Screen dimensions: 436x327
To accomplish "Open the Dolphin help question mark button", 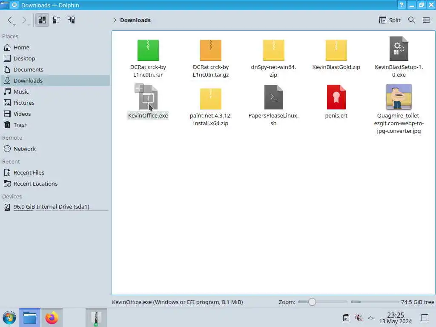I will pyautogui.click(x=402, y=5).
